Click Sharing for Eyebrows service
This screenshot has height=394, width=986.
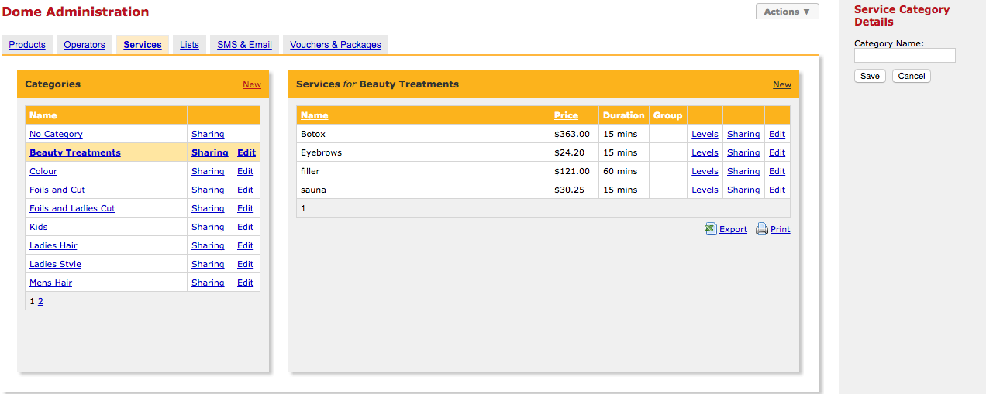click(x=743, y=152)
